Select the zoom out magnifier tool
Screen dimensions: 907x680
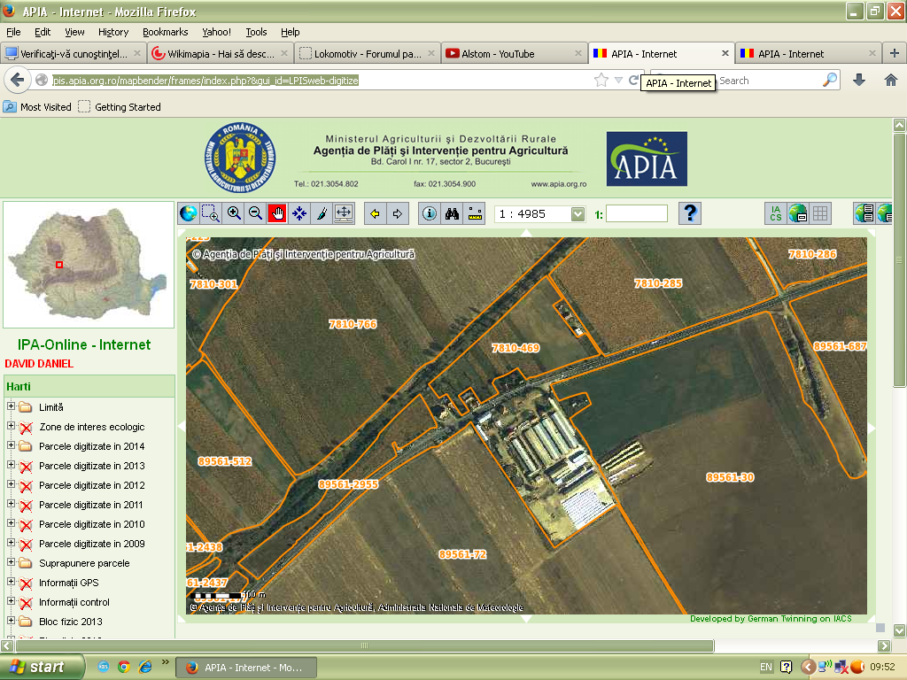255,213
